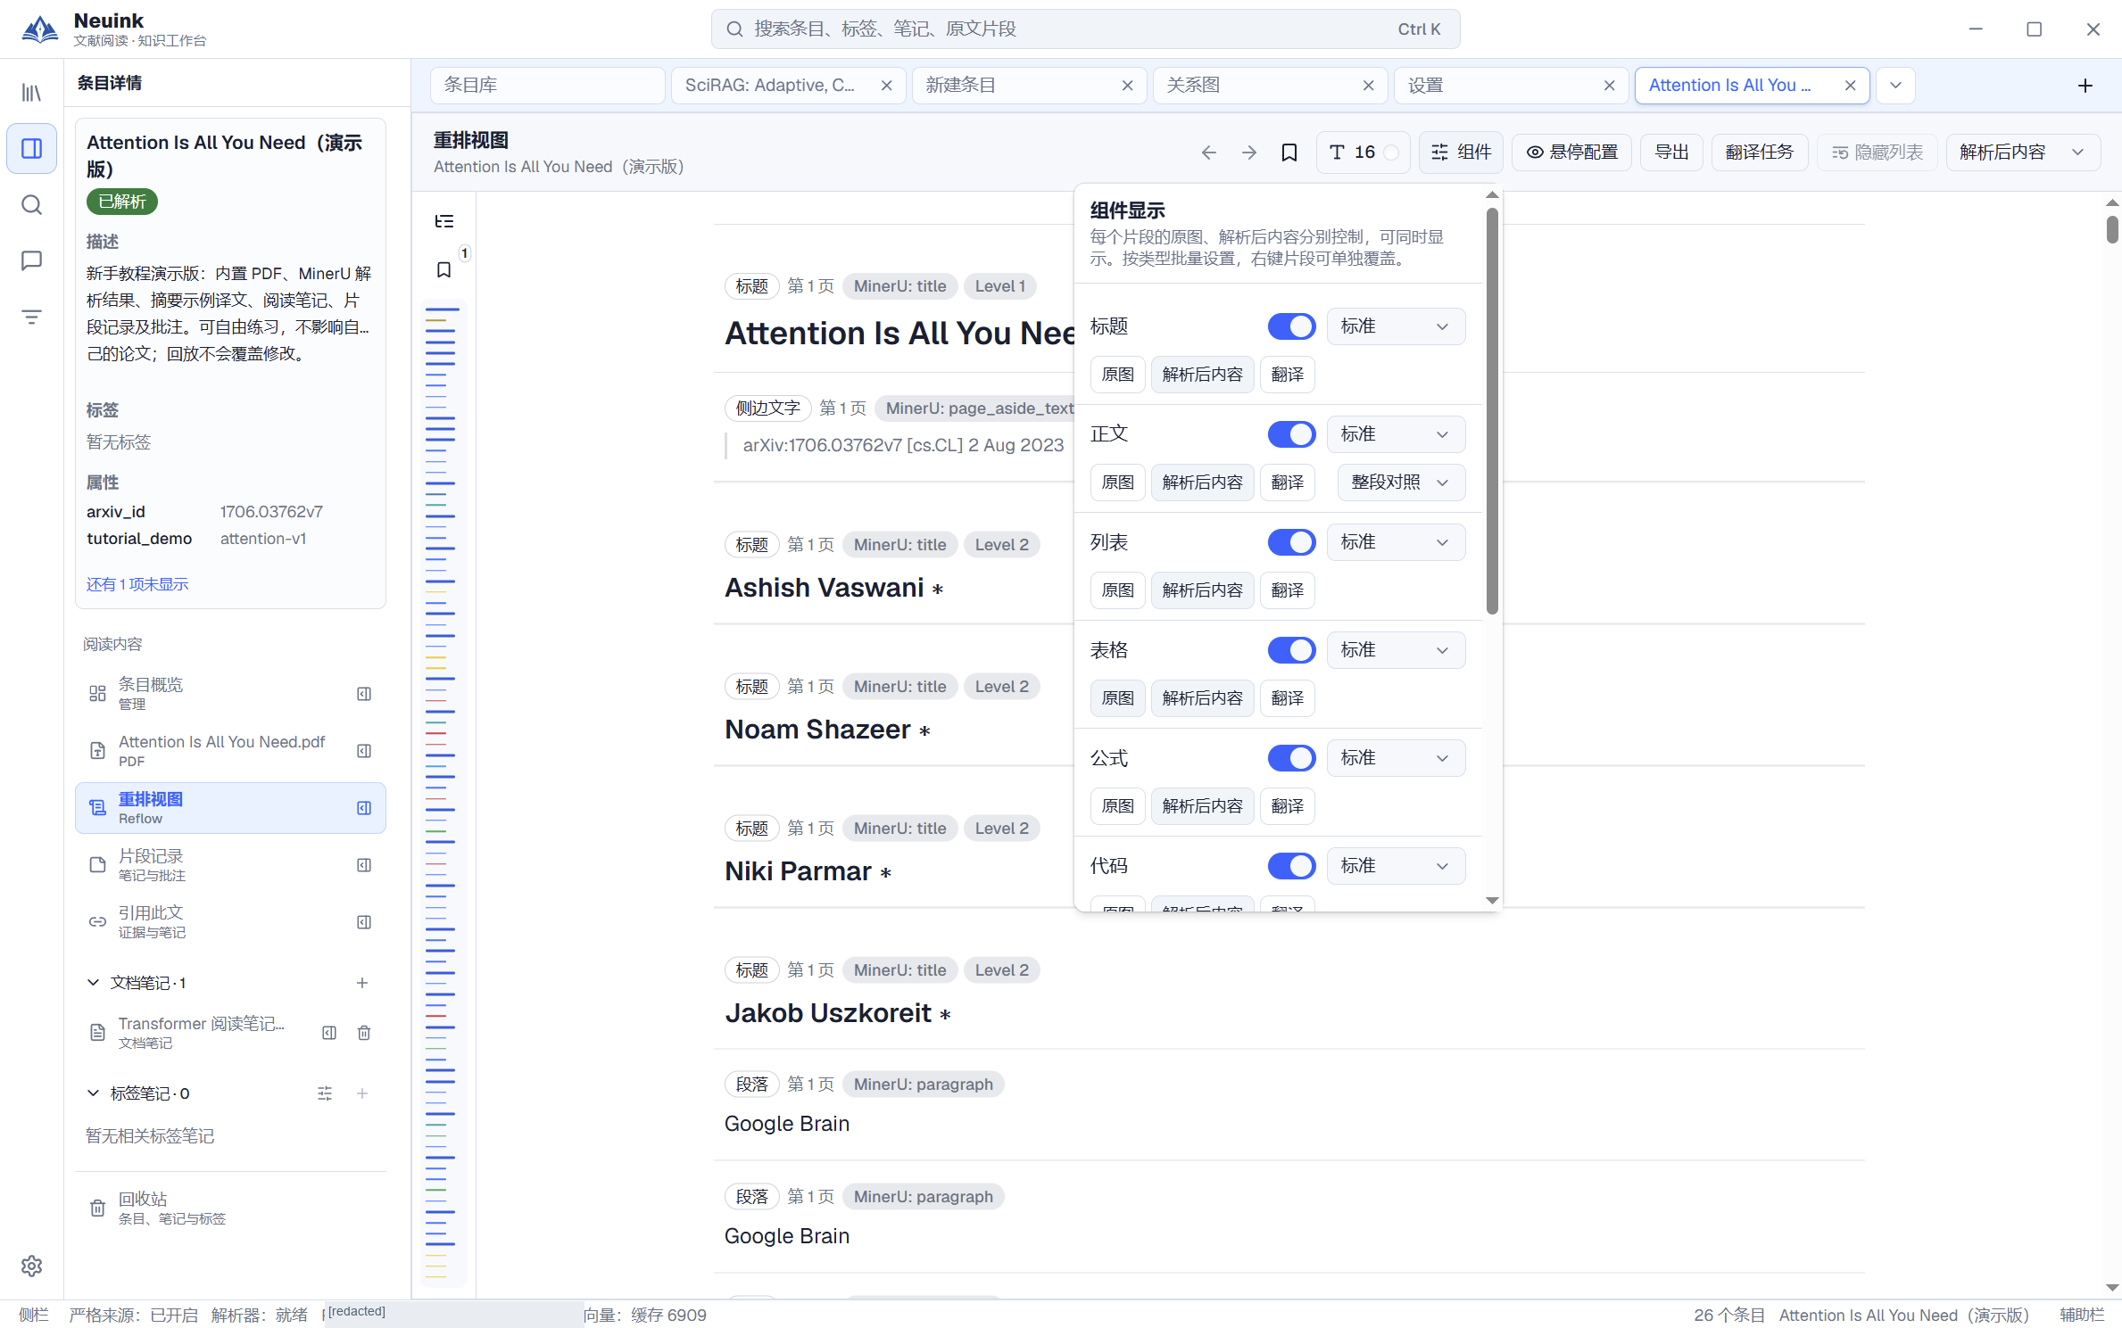Switch to the SciRAG tab
Image resolution: width=2122 pixels, height=1328 pixels.
(788, 86)
